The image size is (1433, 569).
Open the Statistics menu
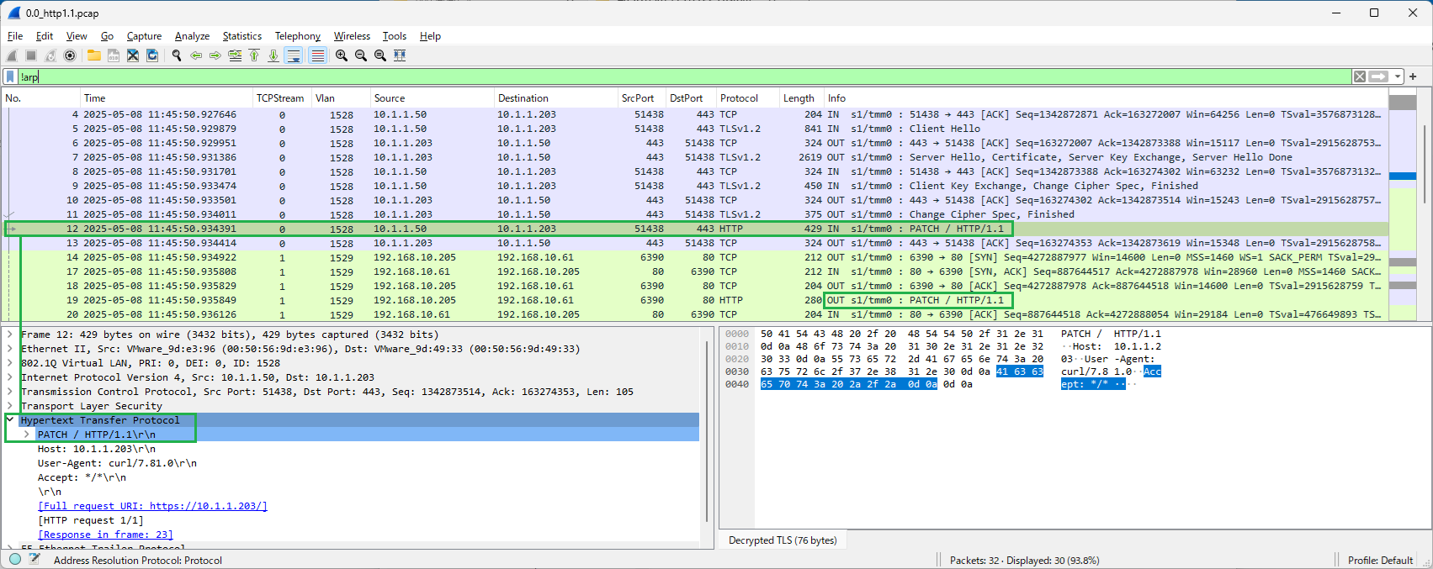click(x=242, y=36)
